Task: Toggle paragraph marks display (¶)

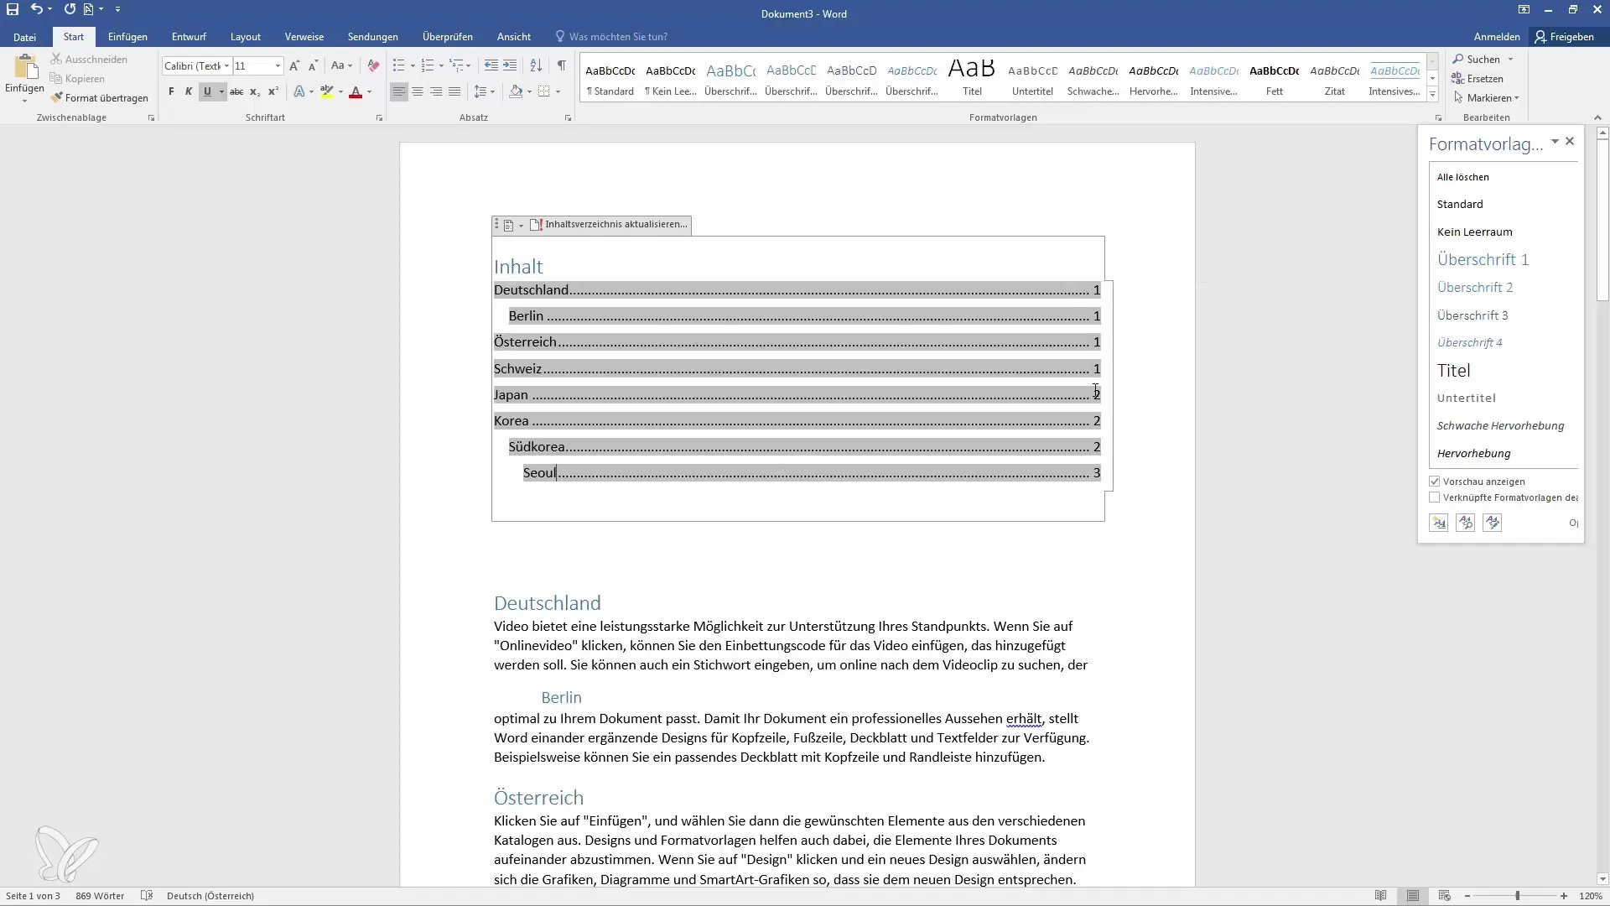Action: pos(562,65)
